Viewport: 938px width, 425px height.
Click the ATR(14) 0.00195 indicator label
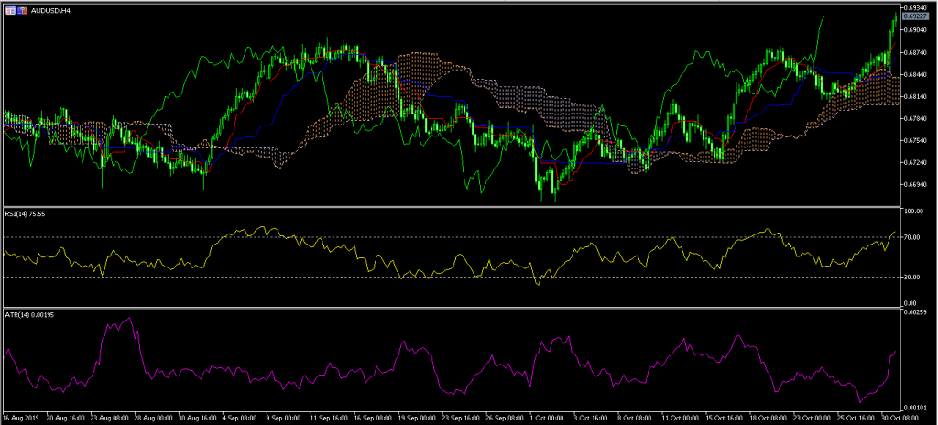(30, 315)
